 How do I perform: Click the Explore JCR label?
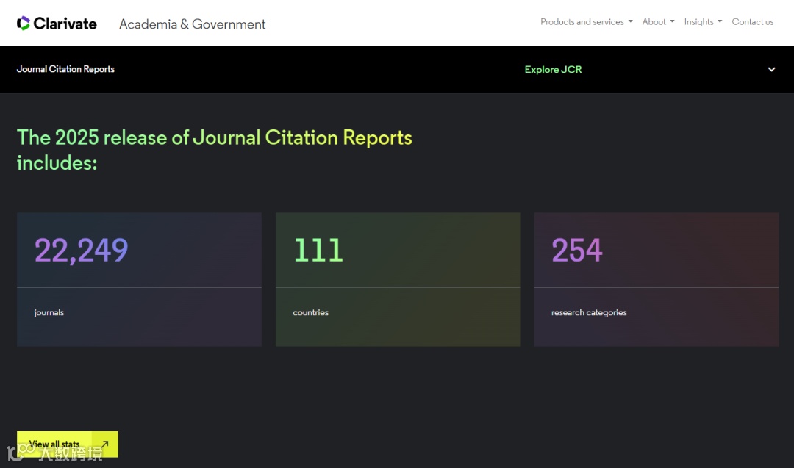[553, 69]
